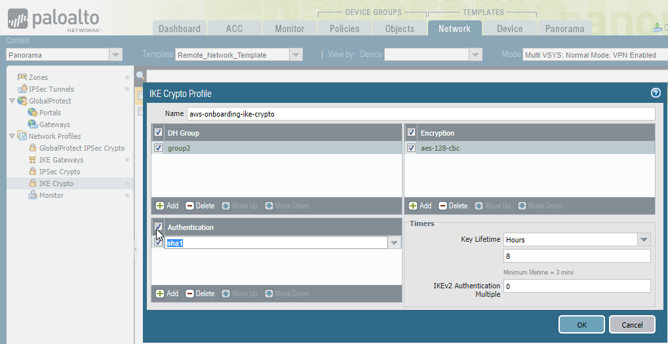
Task: Open the Monitor tab
Action: pyautogui.click(x=290, y=29)
